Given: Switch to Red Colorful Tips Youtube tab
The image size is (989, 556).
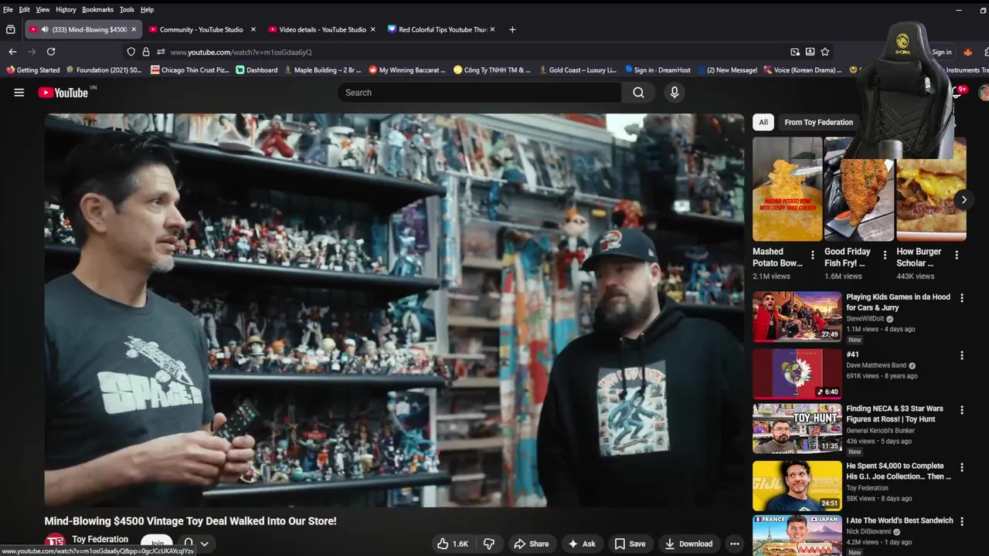Looking at the screenshot, I should (442, 29).
